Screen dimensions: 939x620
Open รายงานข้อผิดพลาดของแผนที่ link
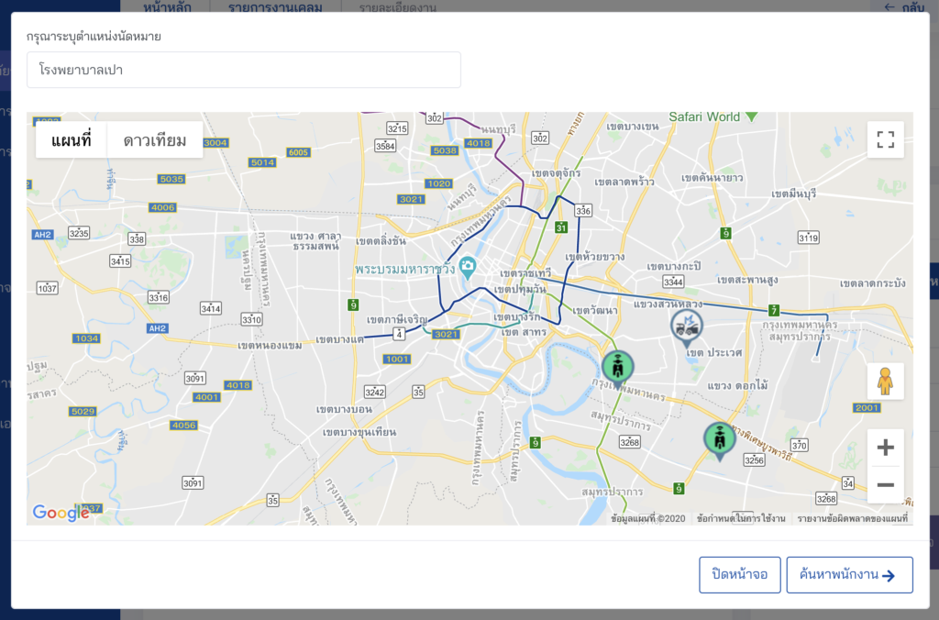[852, 518]
